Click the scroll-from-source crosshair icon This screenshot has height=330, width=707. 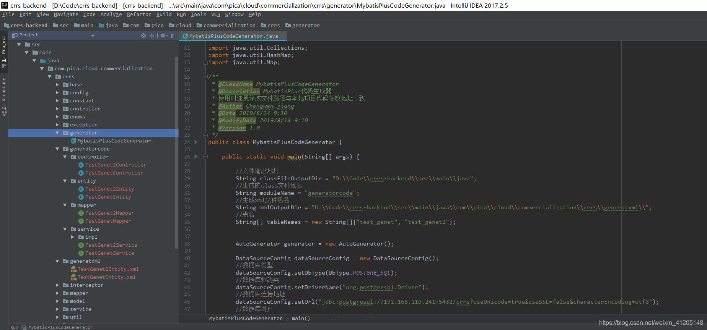pyautogui.click(x=143, y=36)
